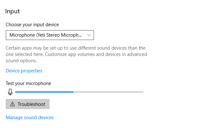The image size is (216, 128).
Task: Click the "Customize app volumes and devices" sentence
Action: click(x=95, y=54)
